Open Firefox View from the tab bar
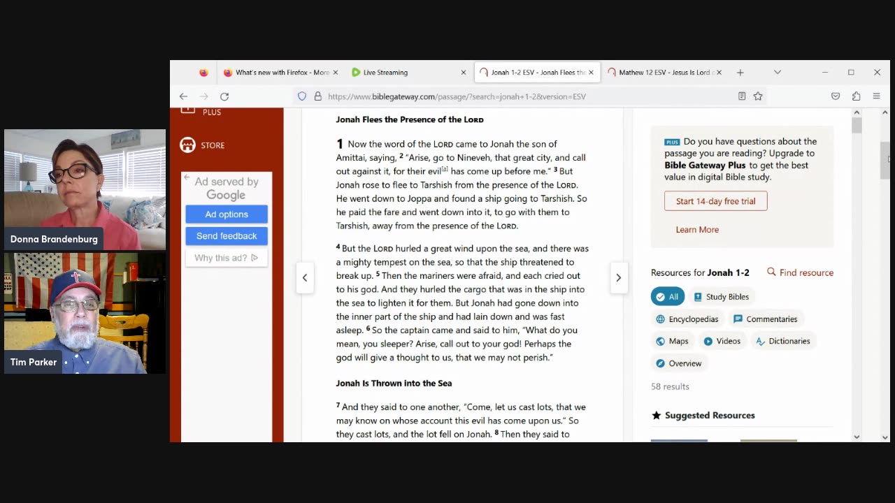The height and width of the screenshot is (503, 895). click(203, 73)
